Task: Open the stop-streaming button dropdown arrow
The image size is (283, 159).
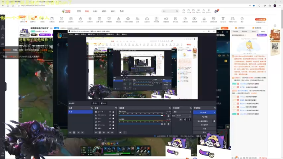Action: tap(214, 112)
